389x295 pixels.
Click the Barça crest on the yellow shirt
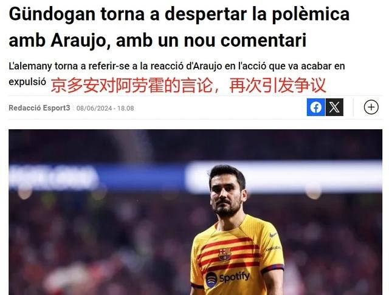224,254
